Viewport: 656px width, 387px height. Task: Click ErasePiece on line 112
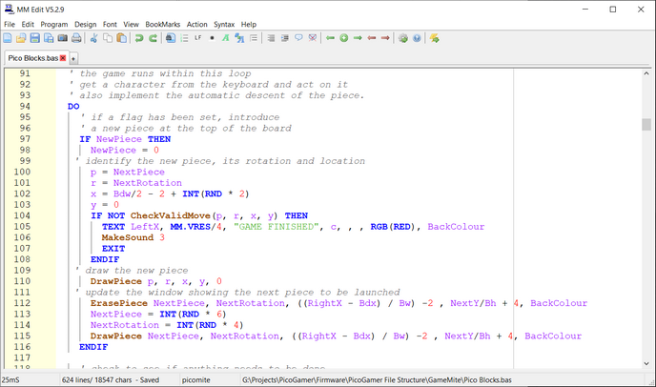[119, 303]
